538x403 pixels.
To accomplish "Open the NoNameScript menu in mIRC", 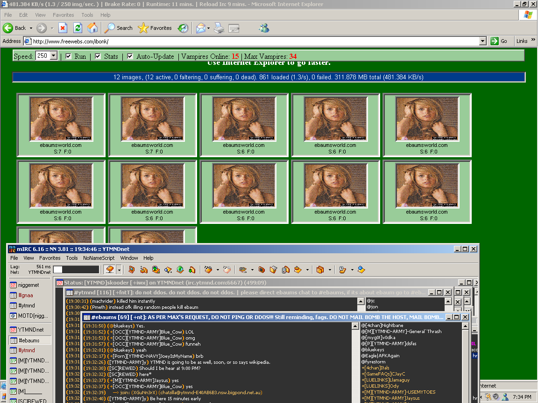I will point(99,258).
